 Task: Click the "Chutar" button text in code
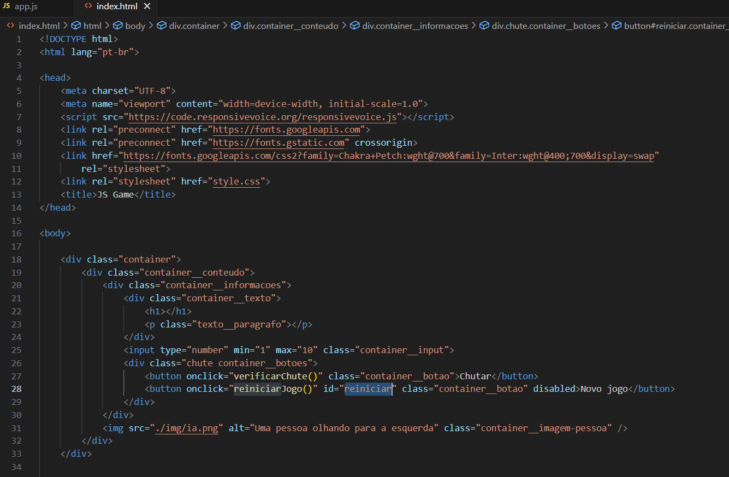(x=476, y=376)
